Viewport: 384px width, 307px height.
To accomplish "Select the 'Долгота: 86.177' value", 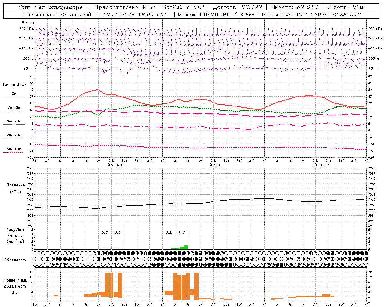I will pos(238,7).
